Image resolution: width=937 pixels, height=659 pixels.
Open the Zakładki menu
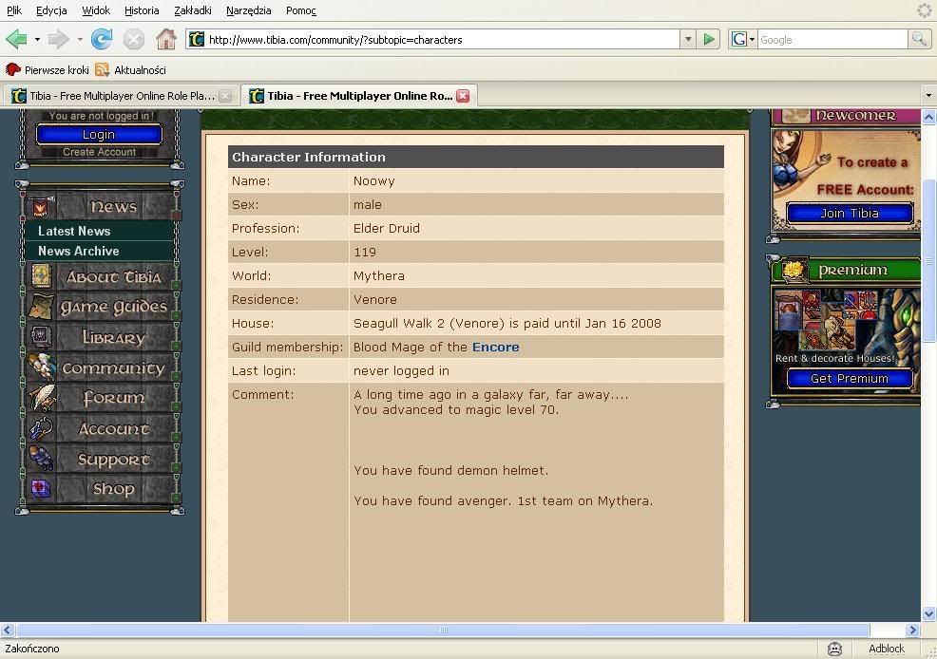pos(192,10)
